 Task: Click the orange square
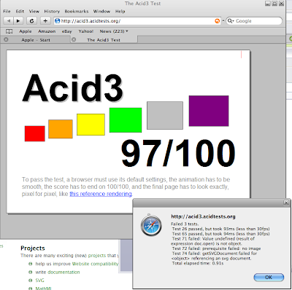(61, 129)
